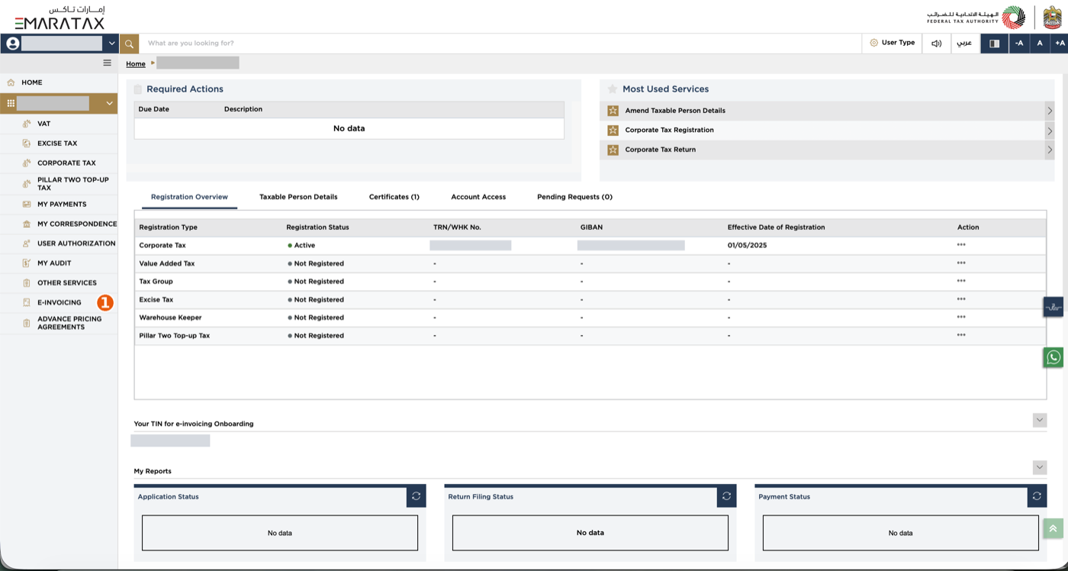Open actions menu for Corporate Tax row

961,245
